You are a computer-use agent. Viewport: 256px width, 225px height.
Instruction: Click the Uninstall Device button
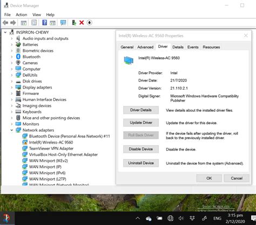tap(141, 163)
